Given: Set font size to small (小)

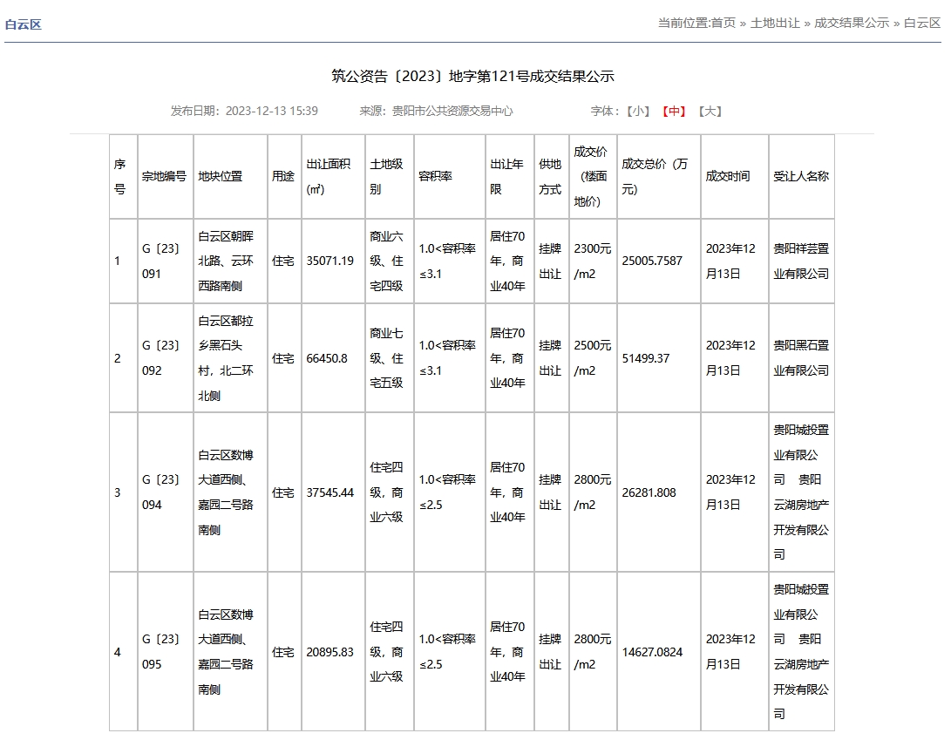Looking at the screenshot, I should (x=641, y=112).
